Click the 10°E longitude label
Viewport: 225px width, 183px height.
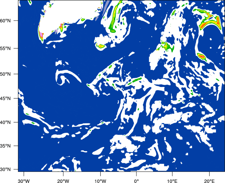coord(172,181)
